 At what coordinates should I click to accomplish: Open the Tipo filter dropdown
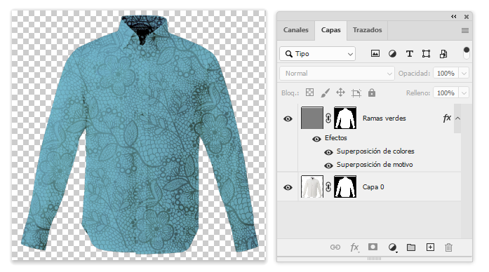pyautogui.click(x=318, y=54)
